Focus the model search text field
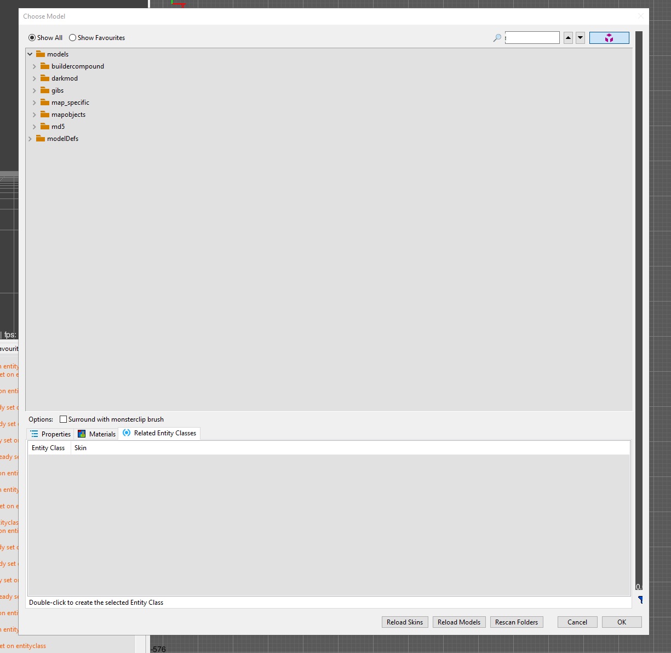This screenshot has height=653, width=671. (x=532, y=38)
